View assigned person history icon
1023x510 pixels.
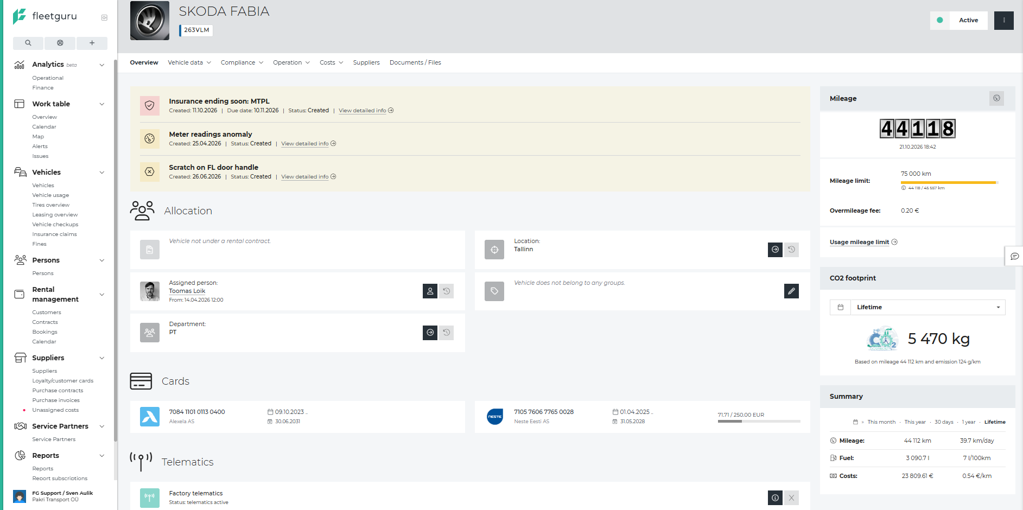pyautogui.click(x=446, y=291)
